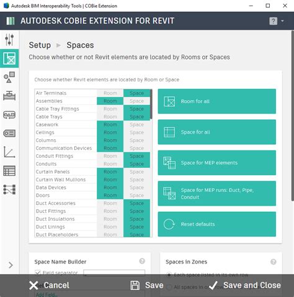
Task: Open the dropdown arrow beside help icon
Action: pyautogui.click(x=282, y=21)
